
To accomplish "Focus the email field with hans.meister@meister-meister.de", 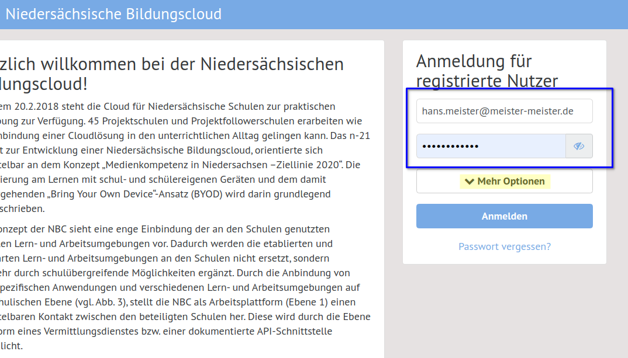I will (x=504, y=111).
